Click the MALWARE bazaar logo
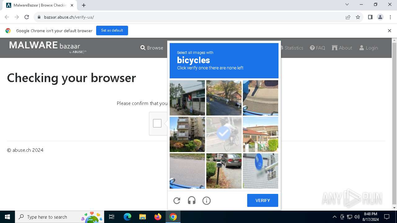 [x=48, y=47]
